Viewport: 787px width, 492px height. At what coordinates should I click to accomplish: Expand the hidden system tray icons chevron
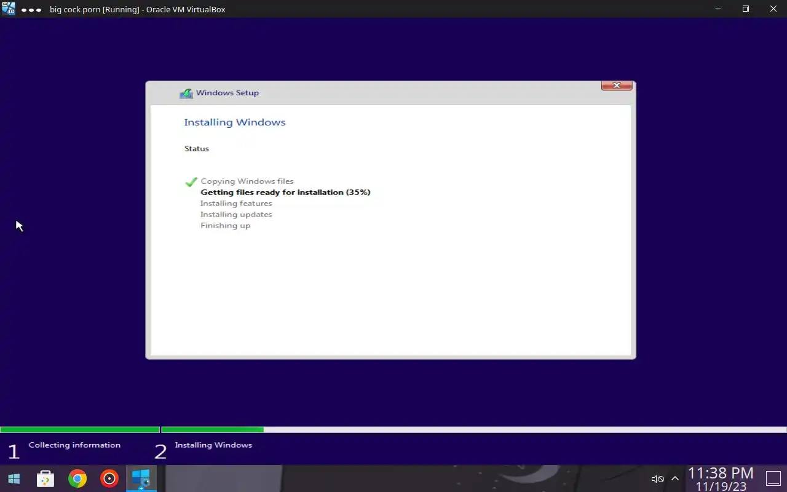click(675, 478)
